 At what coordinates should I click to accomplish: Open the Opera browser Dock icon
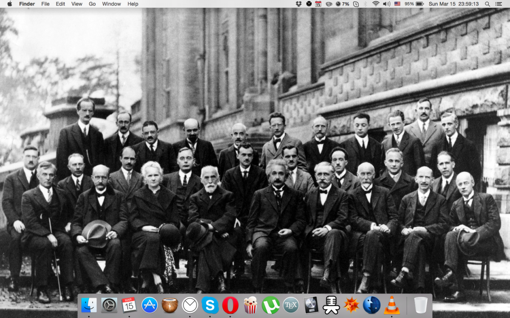230,305
